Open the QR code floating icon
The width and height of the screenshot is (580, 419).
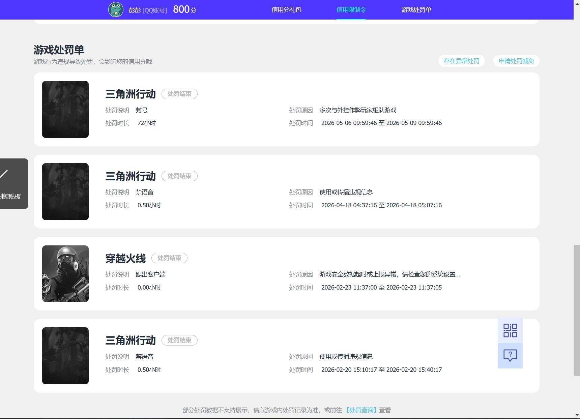[510, 331]
